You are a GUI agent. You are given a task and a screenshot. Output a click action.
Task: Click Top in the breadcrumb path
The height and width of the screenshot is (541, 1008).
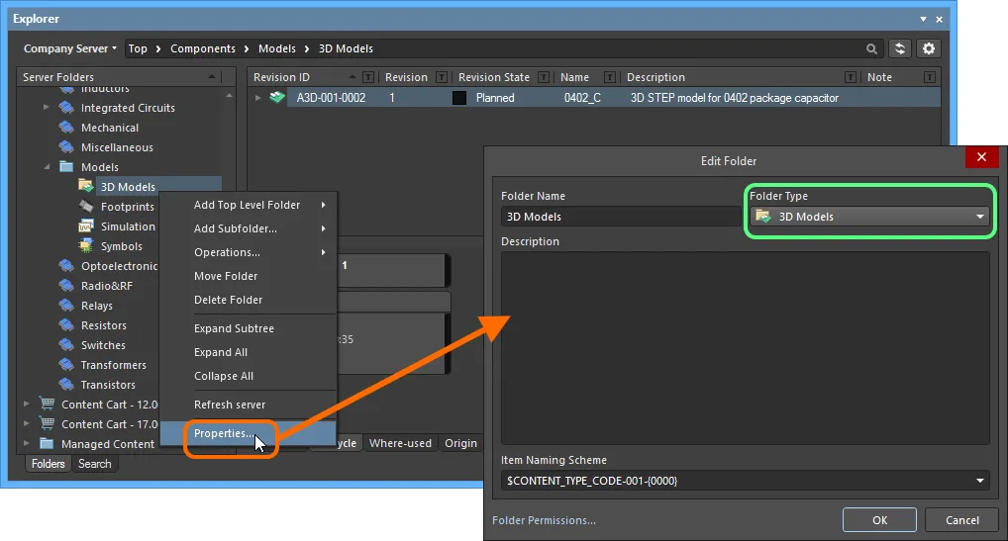[x=138, y=48]
